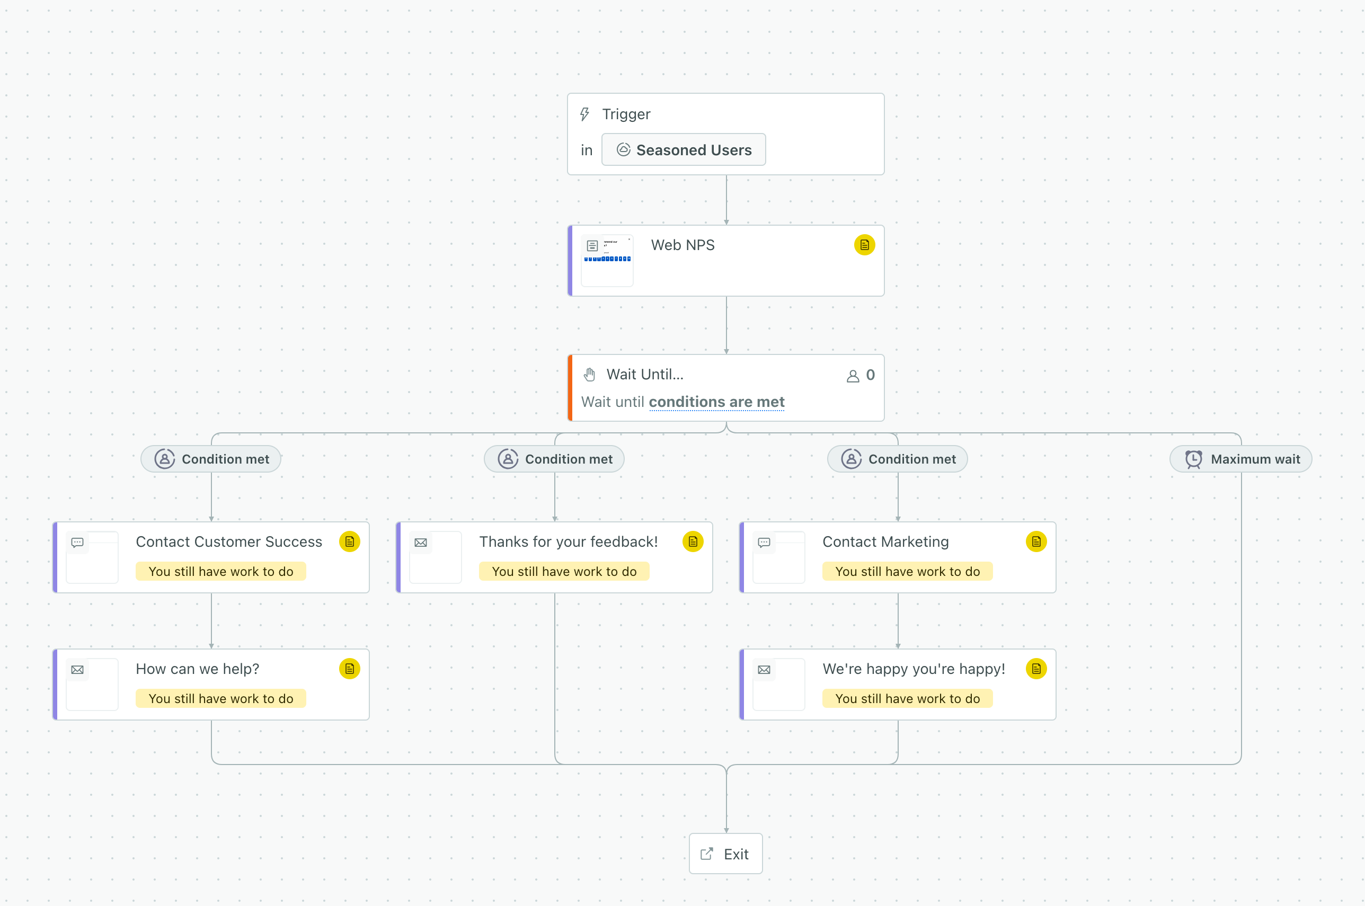Open the note badge on How can we help?
Viewport: 1365px width, 906px height.
(x=350, y=669)
